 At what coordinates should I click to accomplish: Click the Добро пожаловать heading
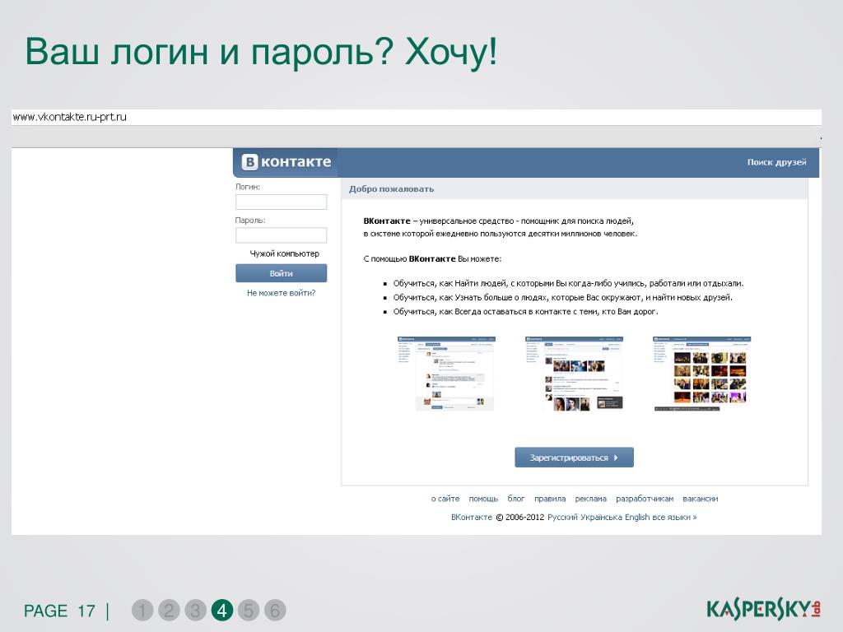tap(391, 189)
